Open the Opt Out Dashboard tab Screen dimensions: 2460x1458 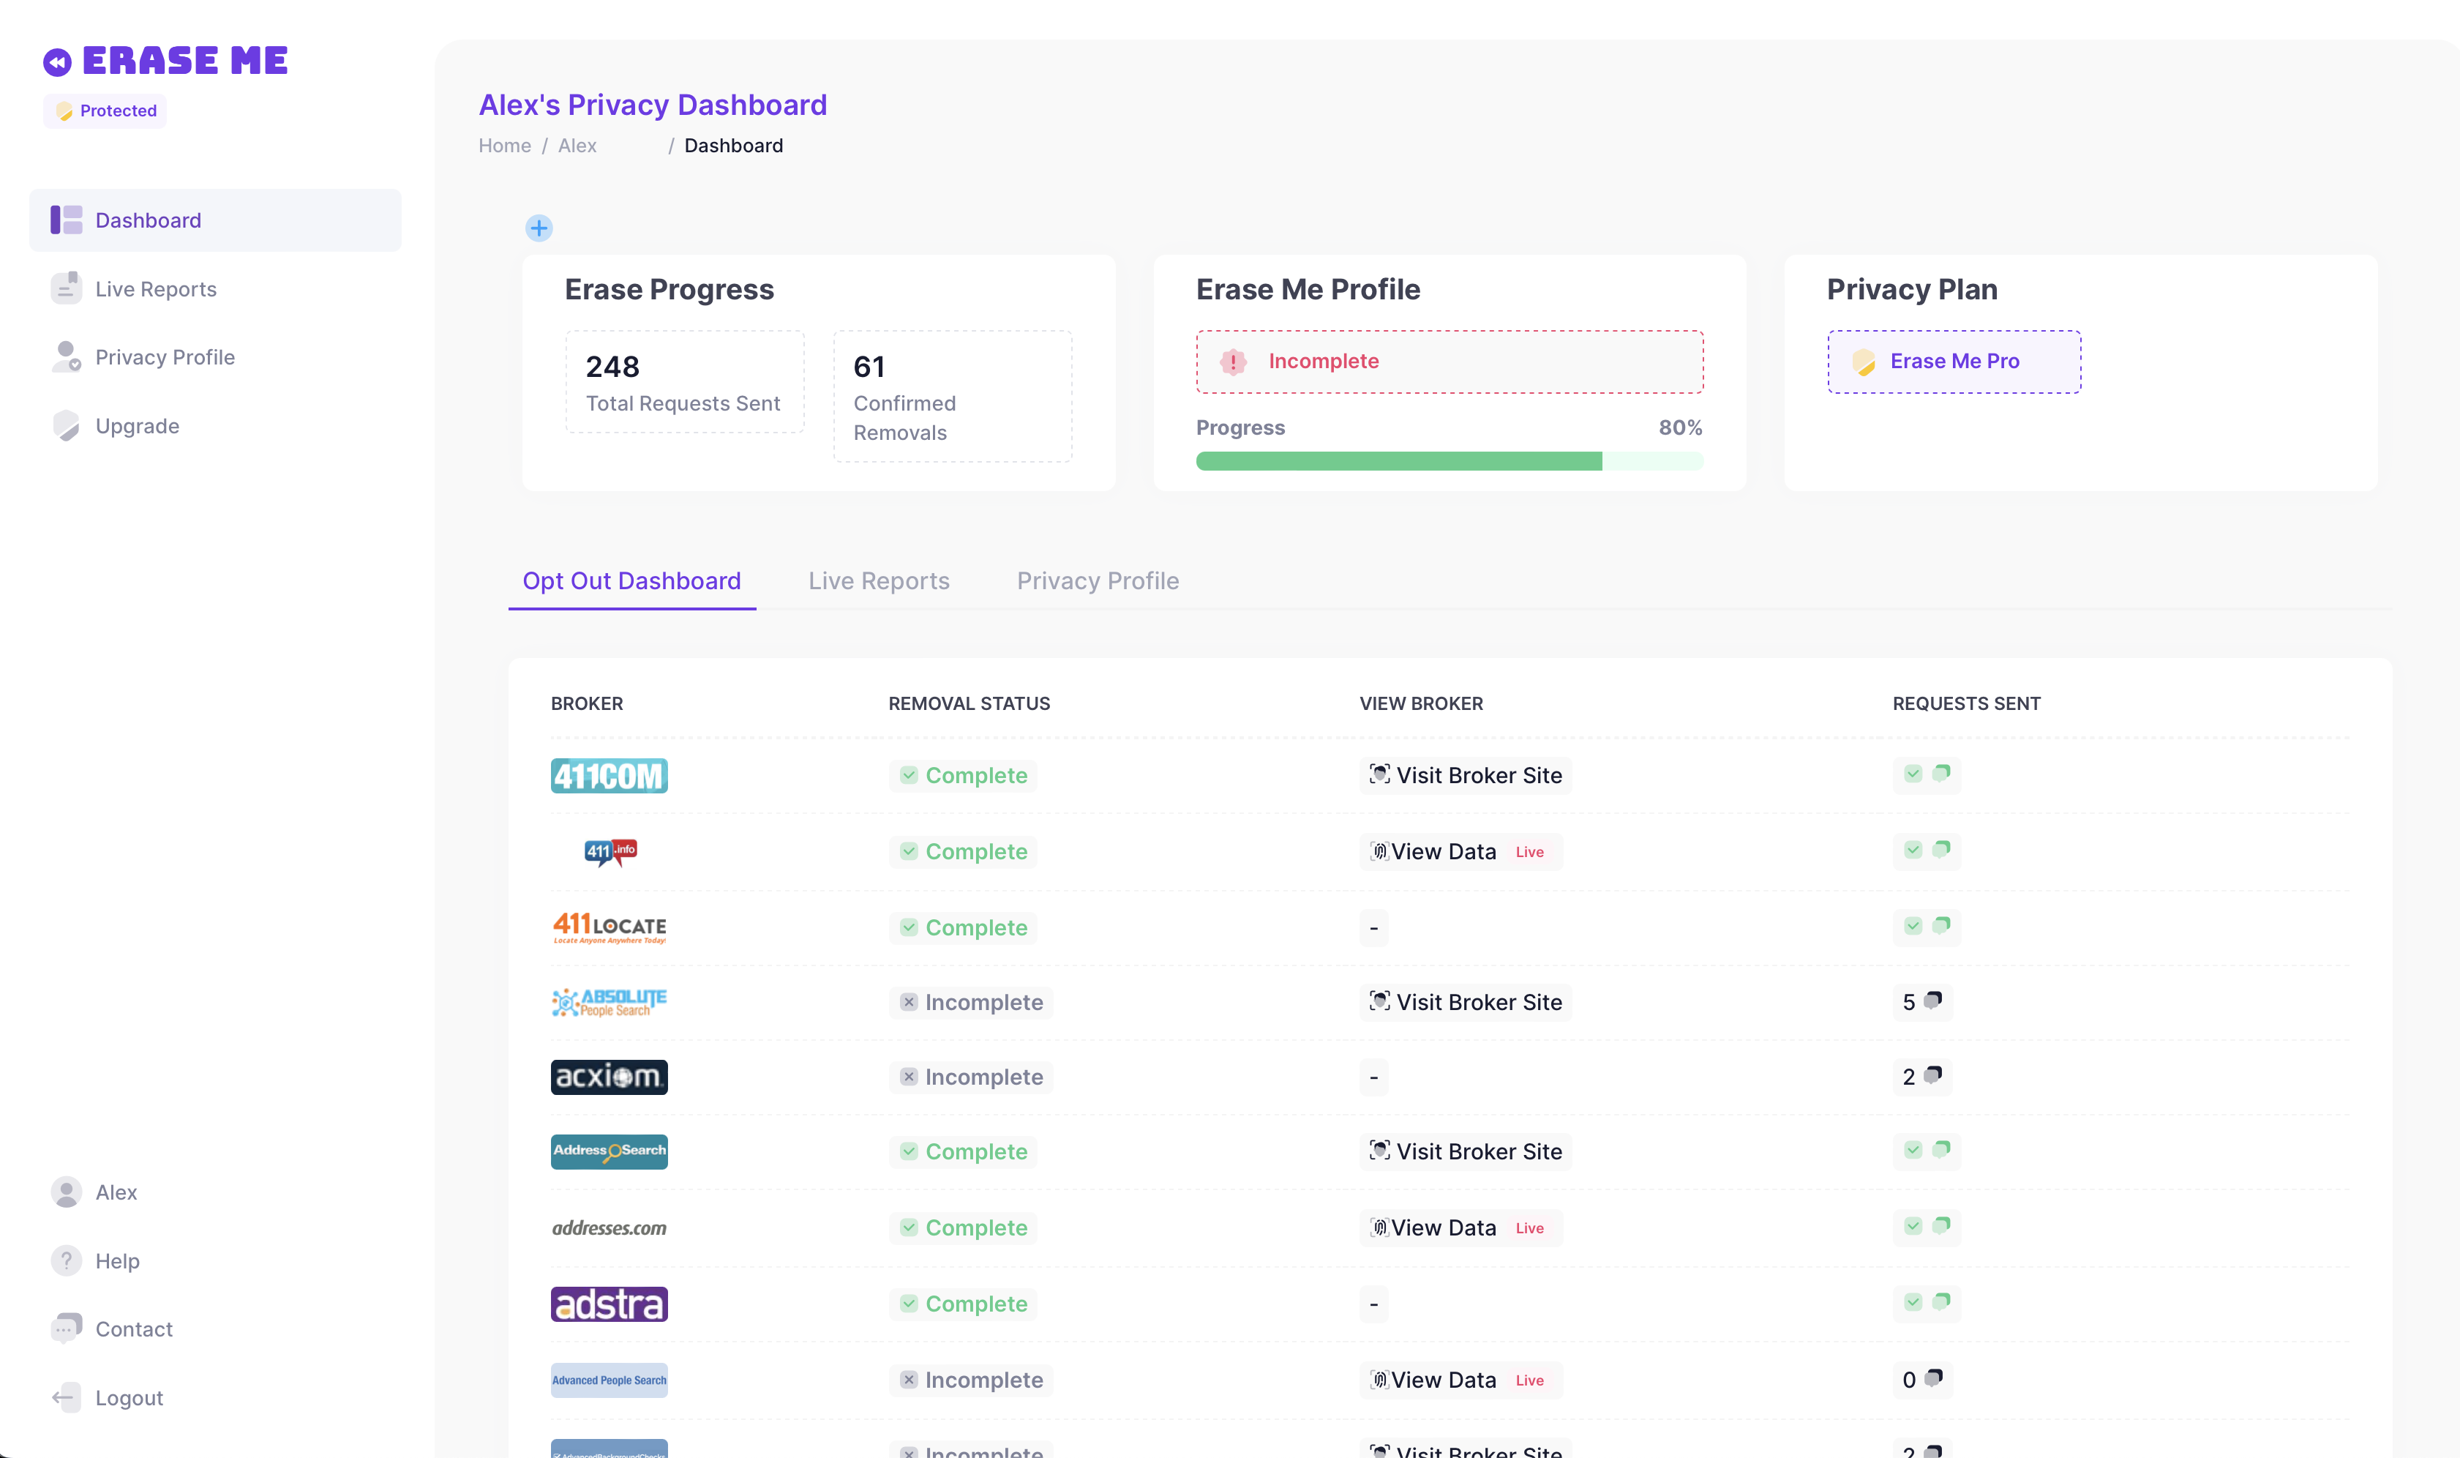(x=631, y=580)
